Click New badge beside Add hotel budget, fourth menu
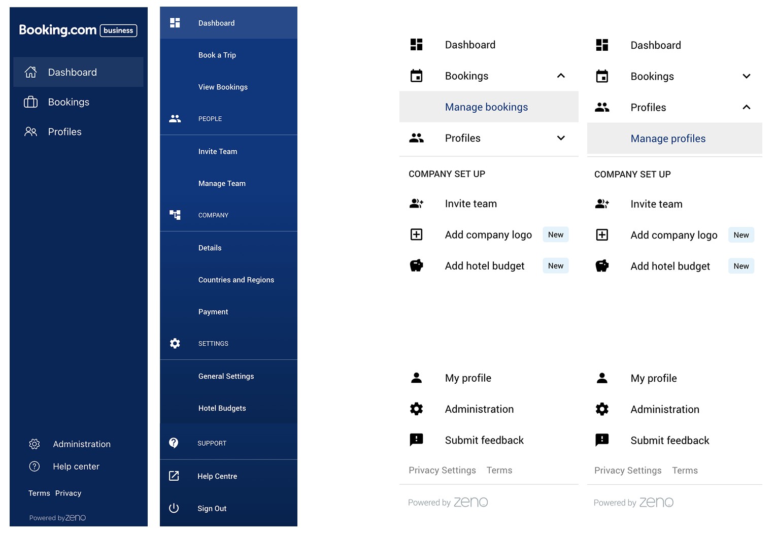Image resolution: width=776 pixels, height=533 pixels. pos(741,266)
